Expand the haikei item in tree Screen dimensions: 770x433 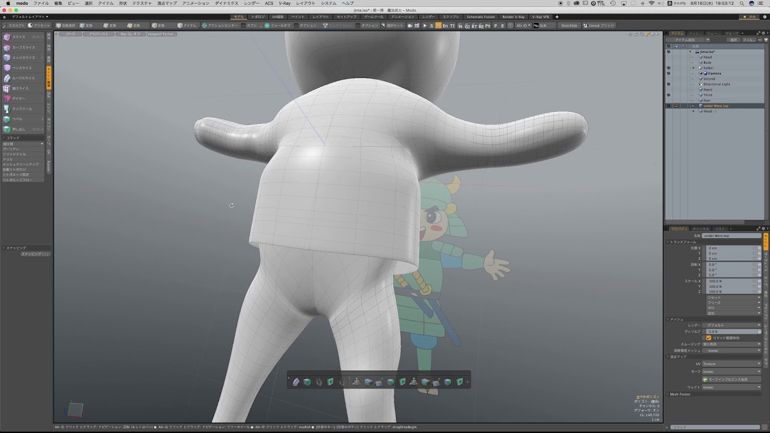coord(694,68)
